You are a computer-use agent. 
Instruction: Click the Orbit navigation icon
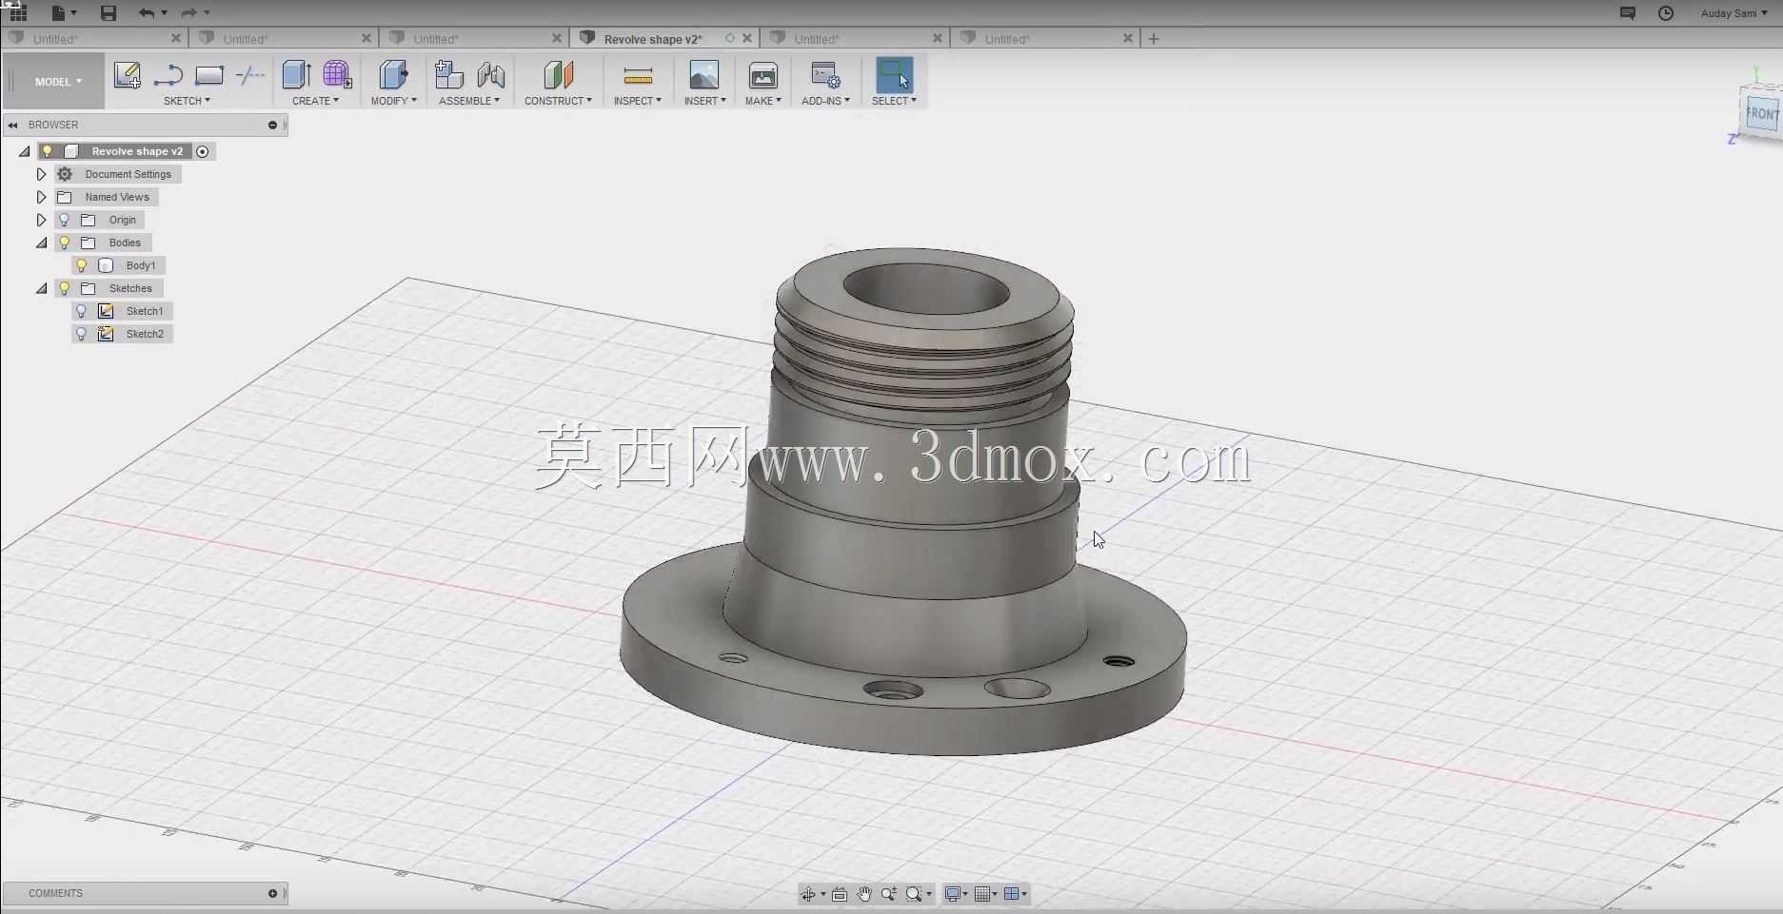pos(808,894)
